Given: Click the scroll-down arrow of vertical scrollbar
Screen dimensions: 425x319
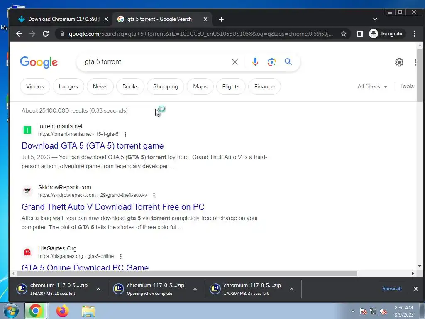Looking at the screenshot, I should pyautogui.click(x=420, y=266).
